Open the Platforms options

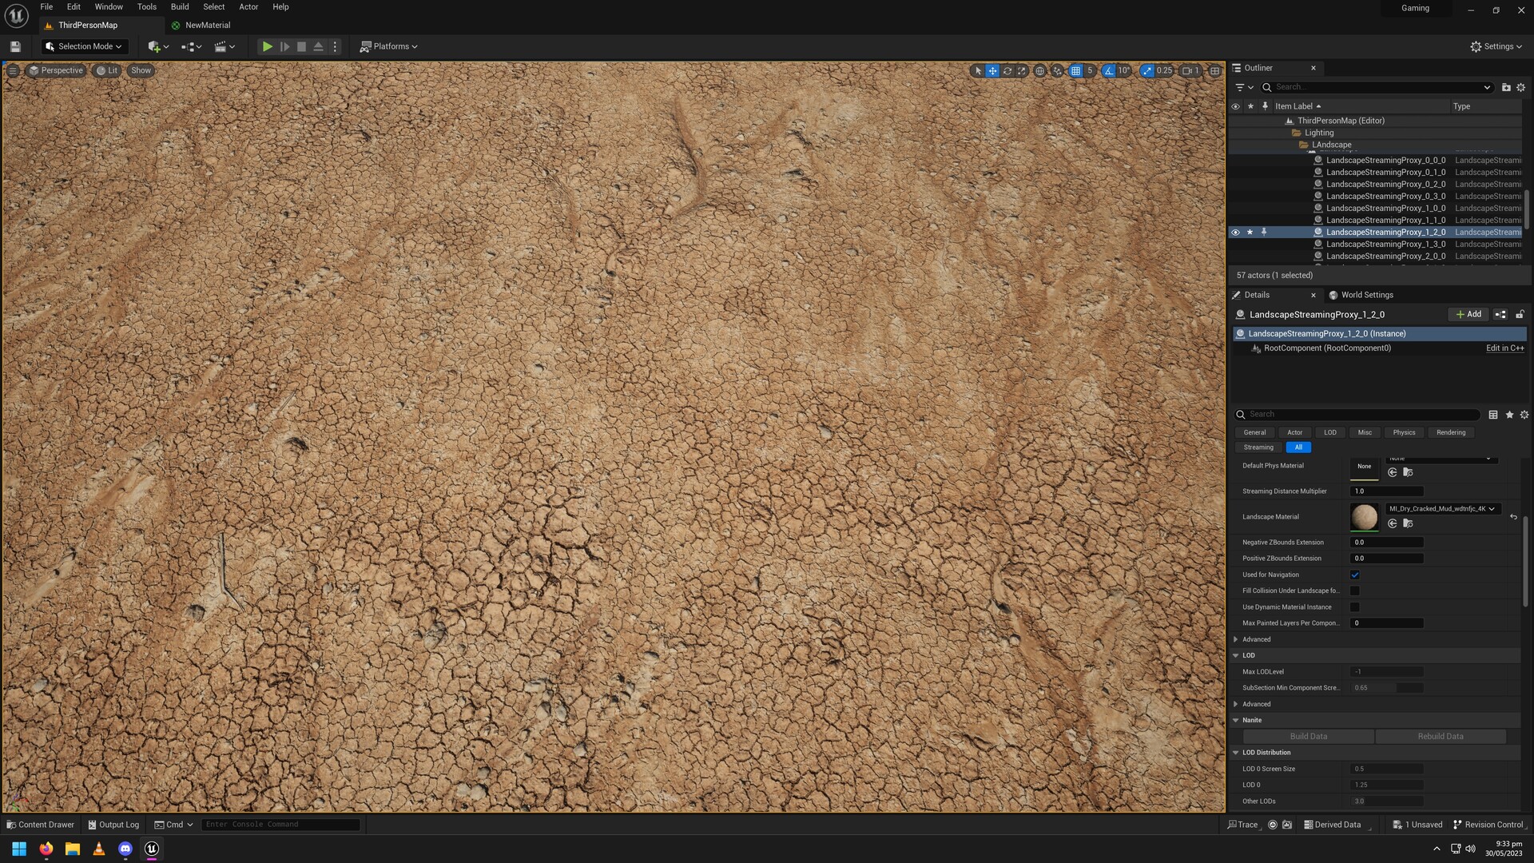pyautogui.click(x=389, y=46)
